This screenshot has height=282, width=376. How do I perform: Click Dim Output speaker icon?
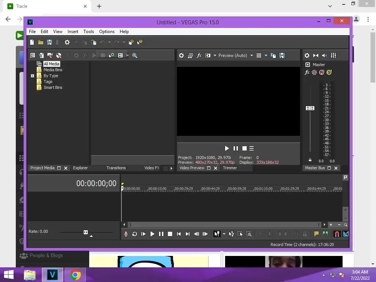tap(325, 55)
